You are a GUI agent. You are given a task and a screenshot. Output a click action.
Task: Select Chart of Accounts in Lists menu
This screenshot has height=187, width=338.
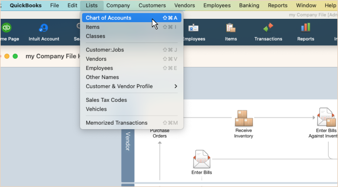click(x=131, y=18)
